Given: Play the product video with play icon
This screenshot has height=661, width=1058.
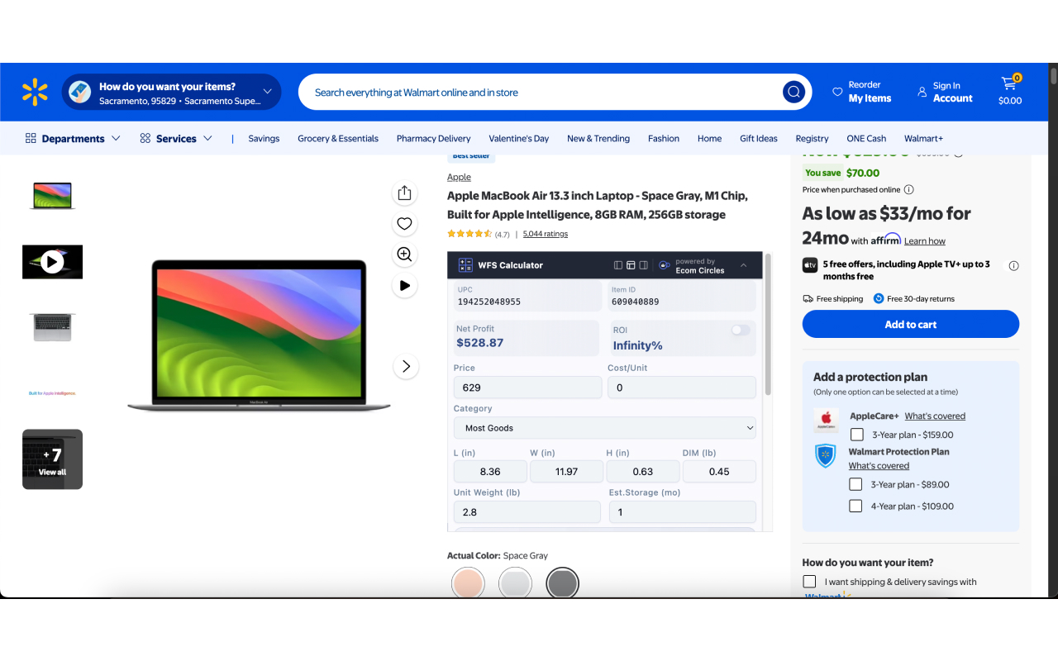Looking at the screenshot, I should (404, 285).
